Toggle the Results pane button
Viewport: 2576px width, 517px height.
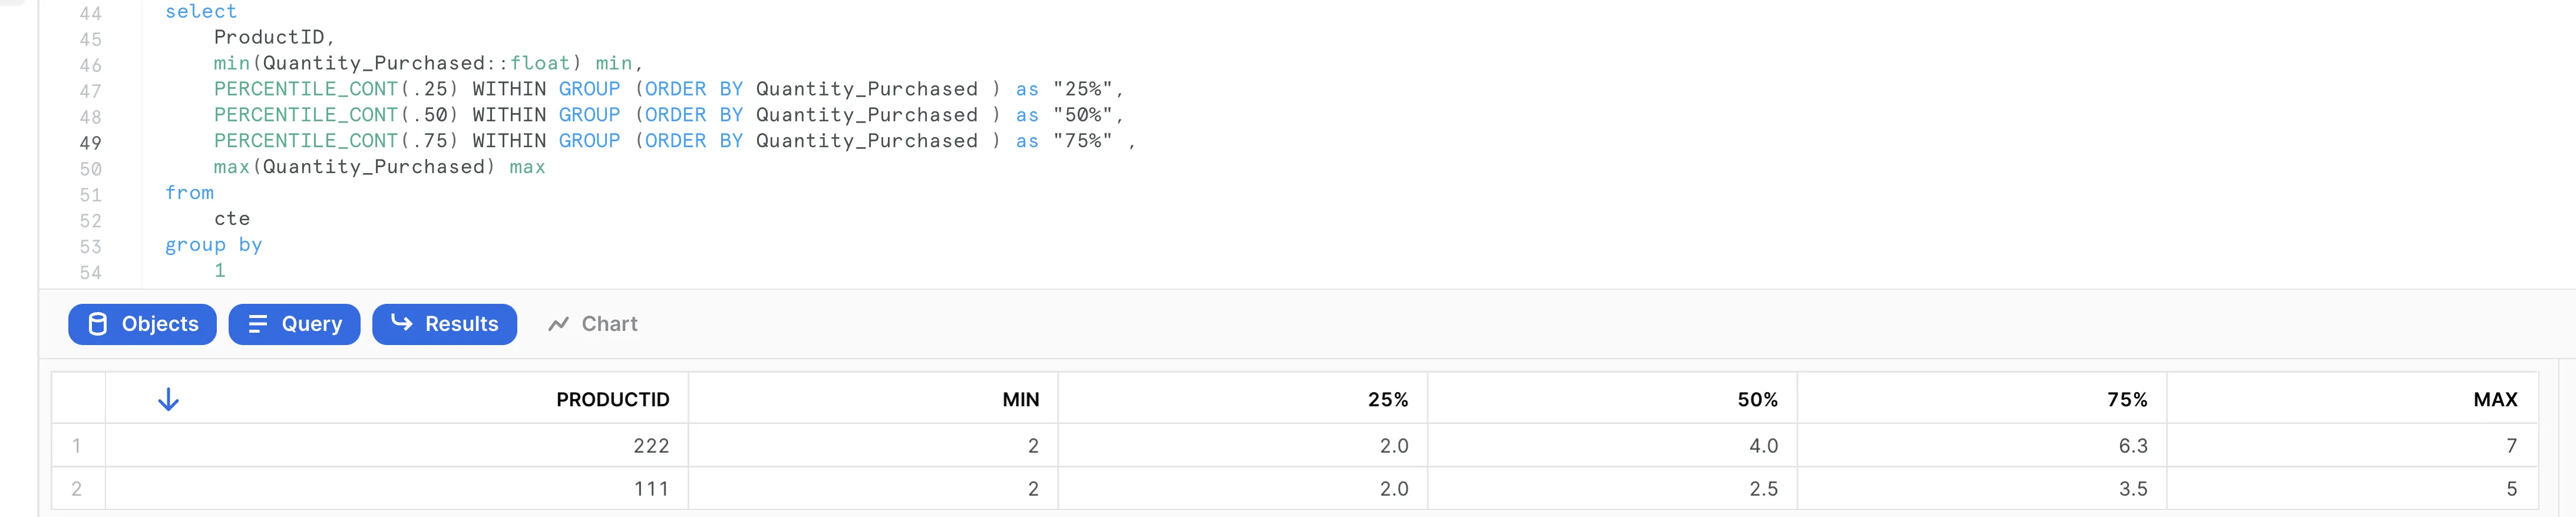[x=444, y=324]
